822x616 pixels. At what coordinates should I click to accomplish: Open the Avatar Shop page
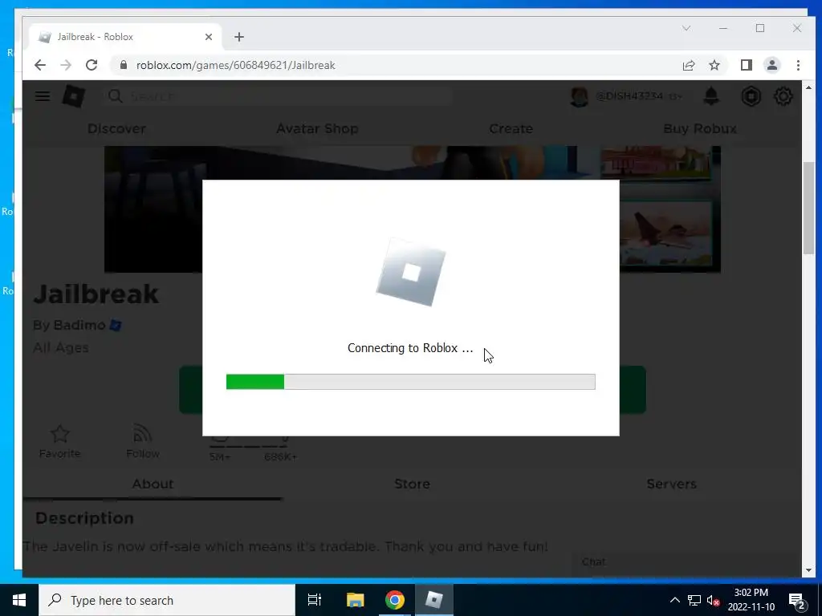(317, 128)
